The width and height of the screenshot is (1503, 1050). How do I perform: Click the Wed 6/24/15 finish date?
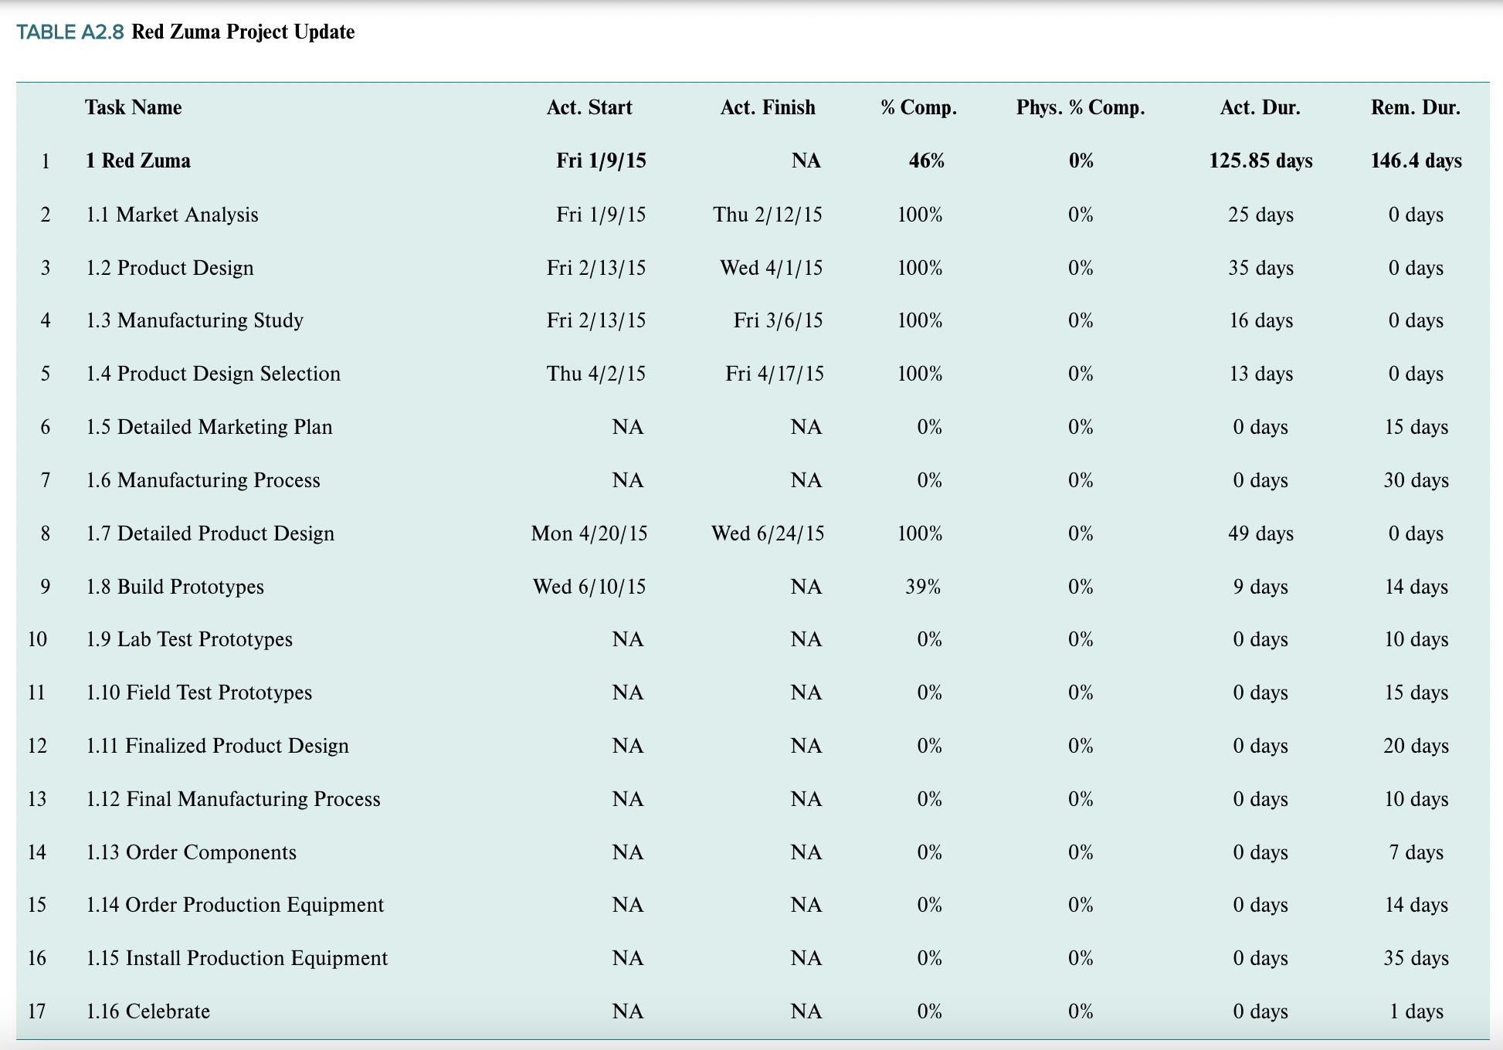pyautogui.click(x=767, y=533)
